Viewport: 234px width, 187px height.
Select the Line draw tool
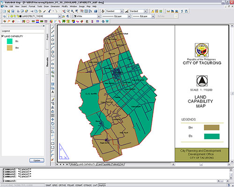(53, 28)
